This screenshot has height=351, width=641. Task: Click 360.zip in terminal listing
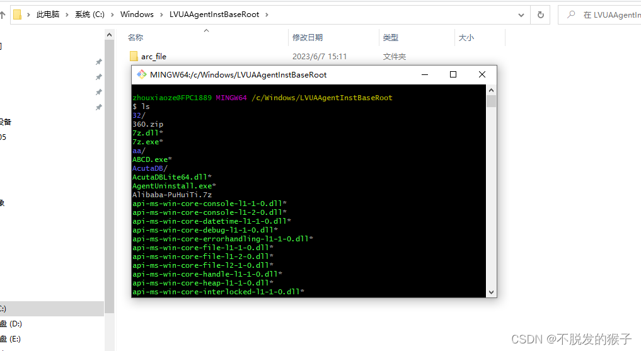tap(148, 124)
